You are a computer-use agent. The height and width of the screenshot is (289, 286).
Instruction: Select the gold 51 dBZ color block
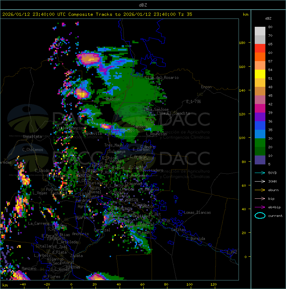coord(260,83)
